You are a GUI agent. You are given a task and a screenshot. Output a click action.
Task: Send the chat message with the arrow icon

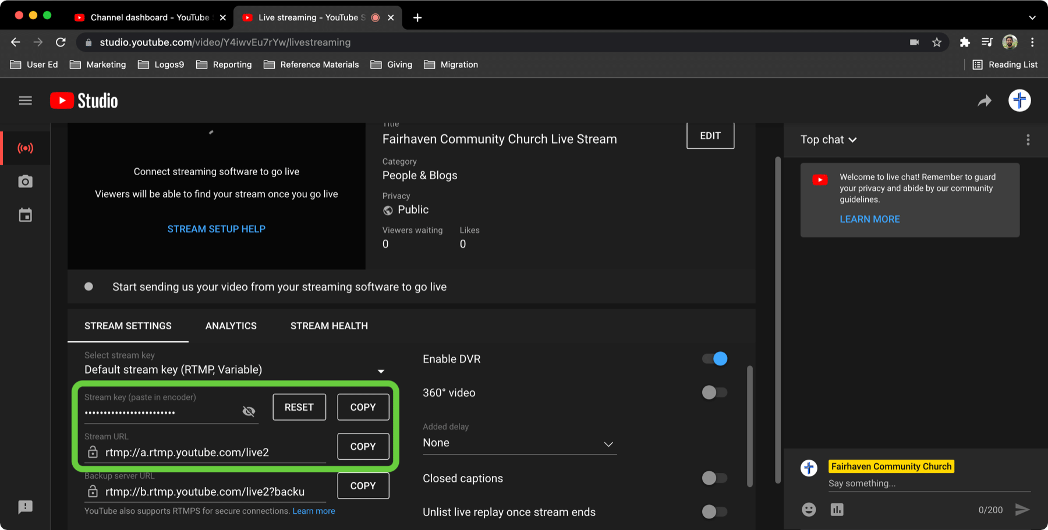click(1022, 510)
